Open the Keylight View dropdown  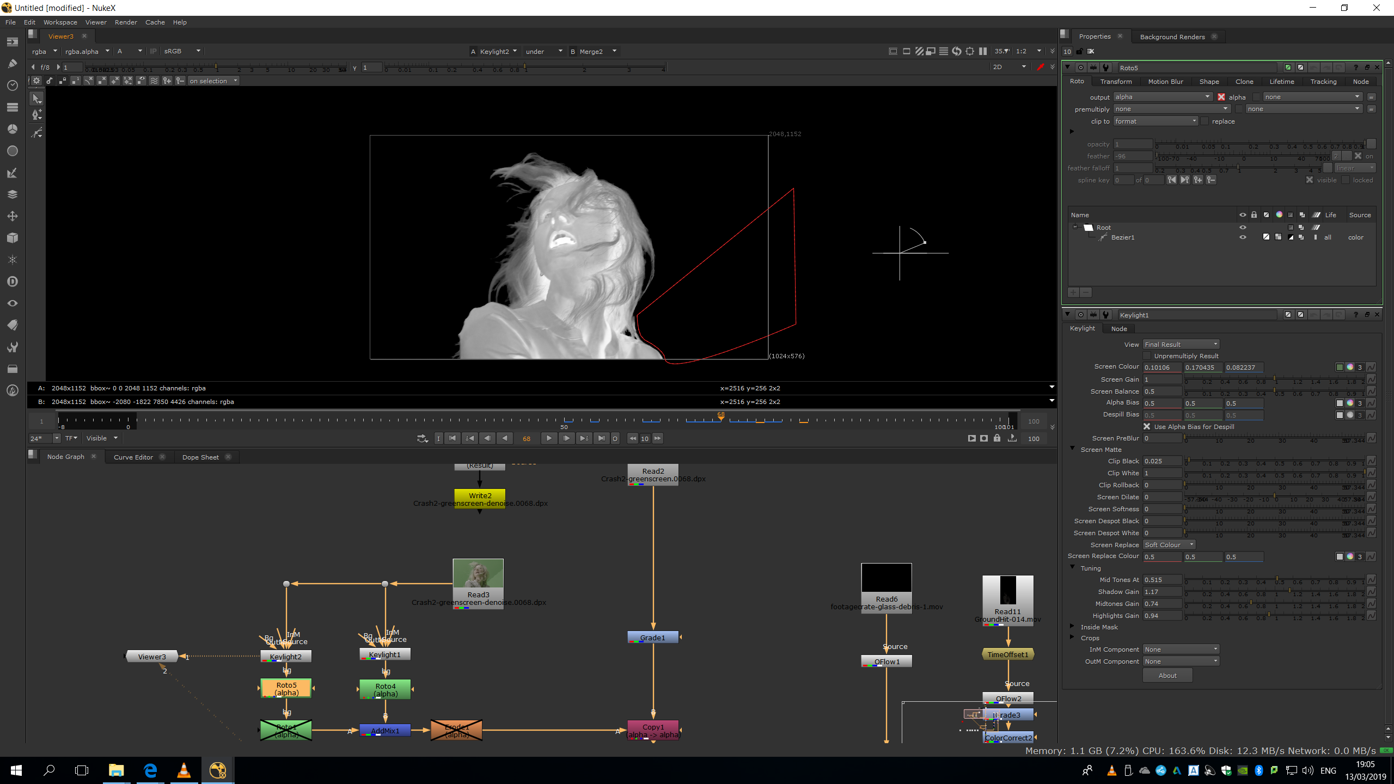[x=1181, y=345]
